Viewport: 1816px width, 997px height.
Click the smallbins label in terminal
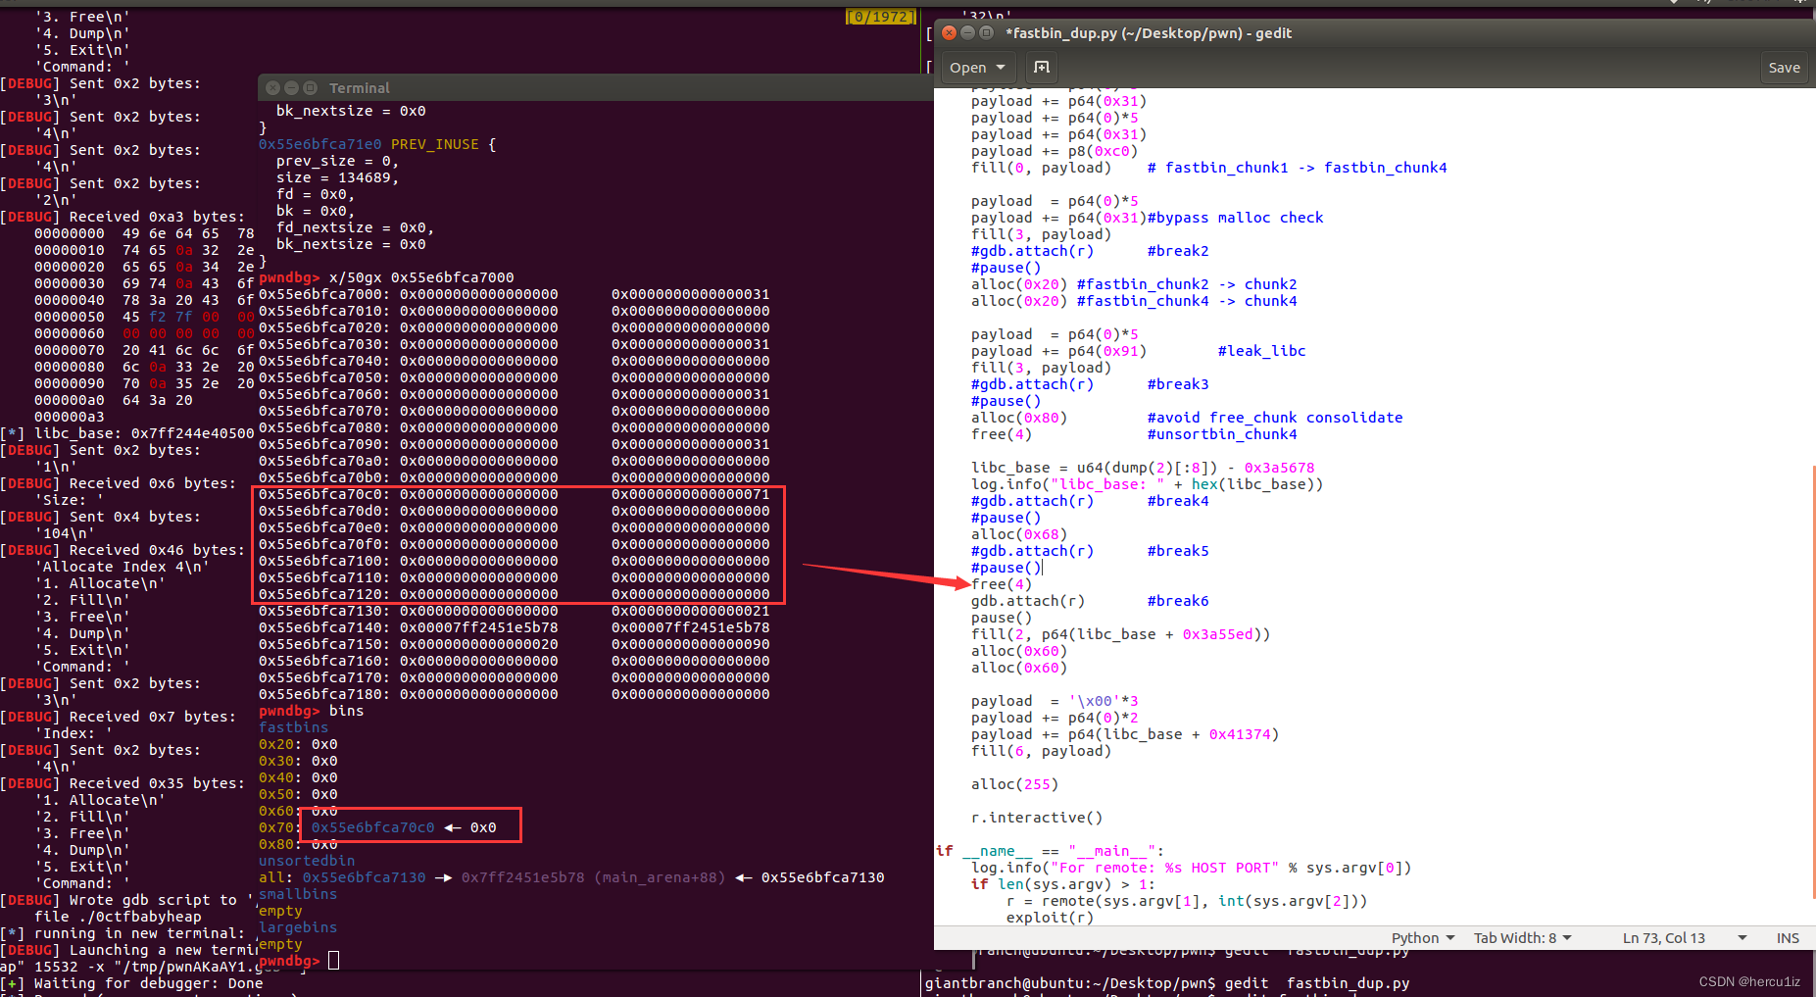pyautogui.click(x=298, y=894)
